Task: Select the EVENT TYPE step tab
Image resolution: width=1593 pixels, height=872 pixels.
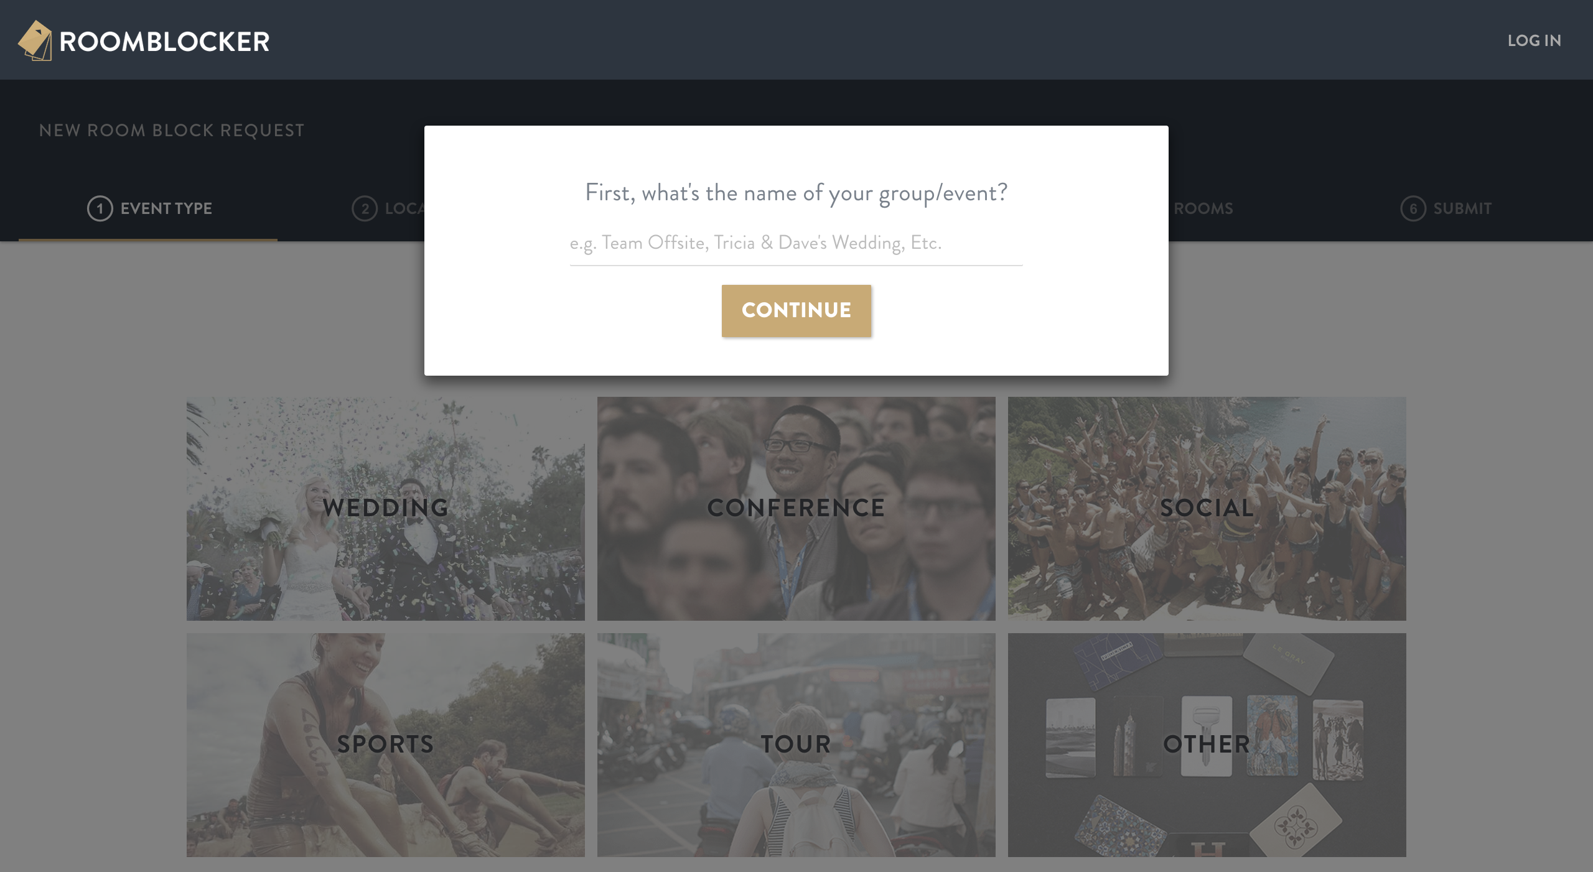Action: 149,208
